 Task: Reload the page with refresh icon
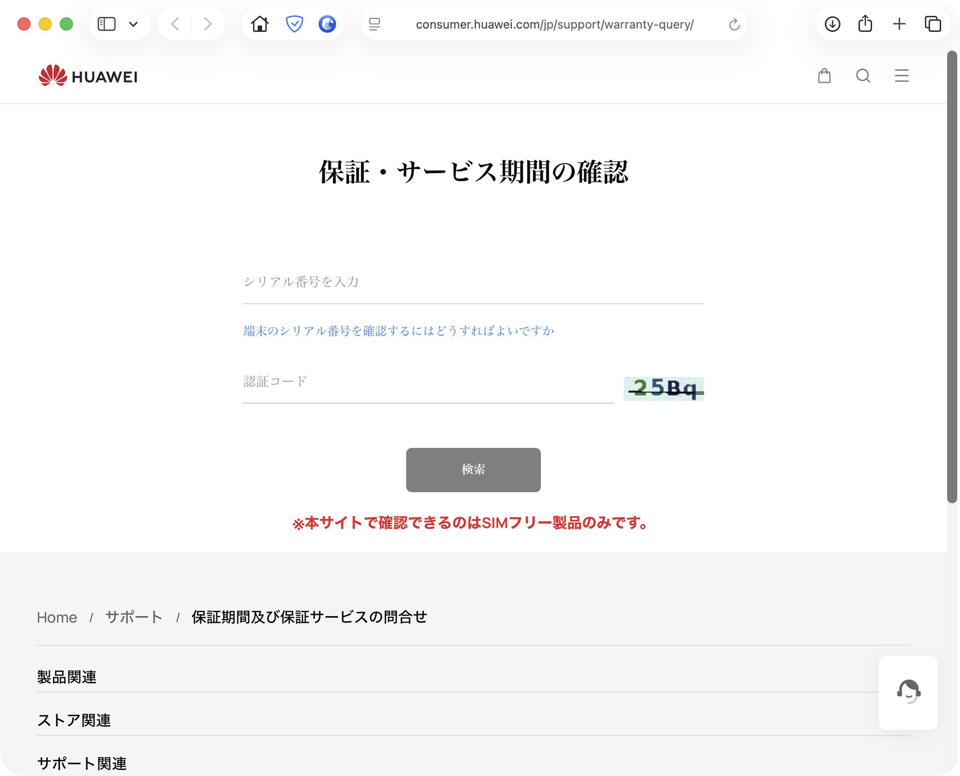pos(733,24)
